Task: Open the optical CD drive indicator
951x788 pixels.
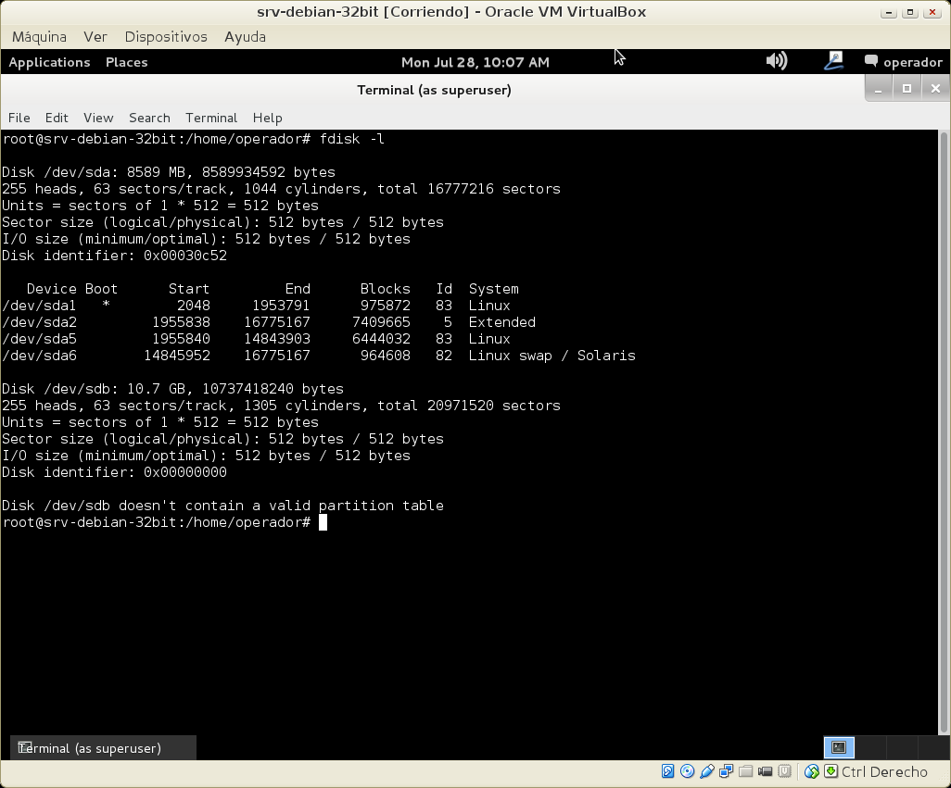Action: pos(687,771)
